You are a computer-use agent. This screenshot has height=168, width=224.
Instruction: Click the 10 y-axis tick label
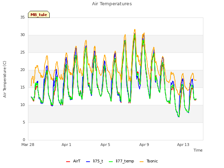pyautogui.click(x=22, y=105)
